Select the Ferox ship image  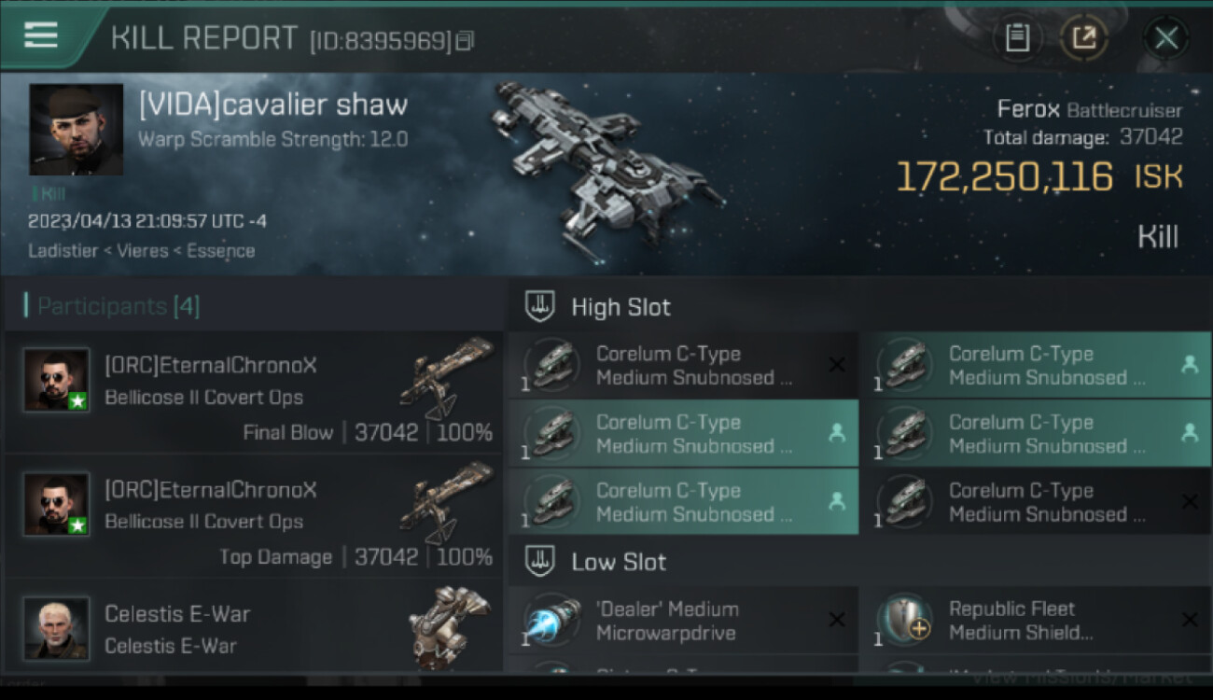pyautogui.click(x=606, y=169)
